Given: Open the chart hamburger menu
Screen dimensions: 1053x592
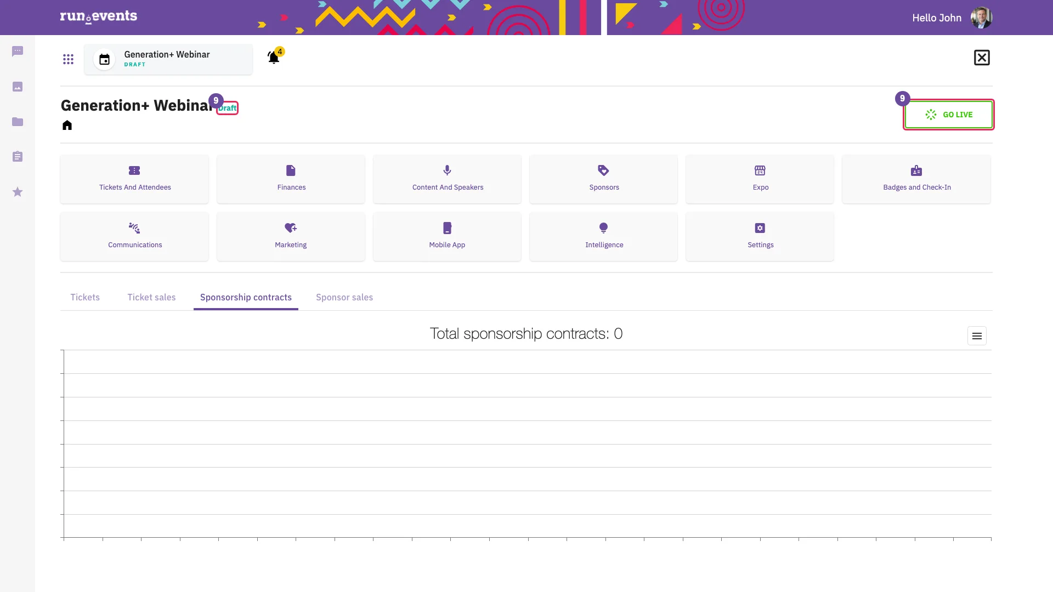Looking at the screenshot, I should [x=977, y=336].
